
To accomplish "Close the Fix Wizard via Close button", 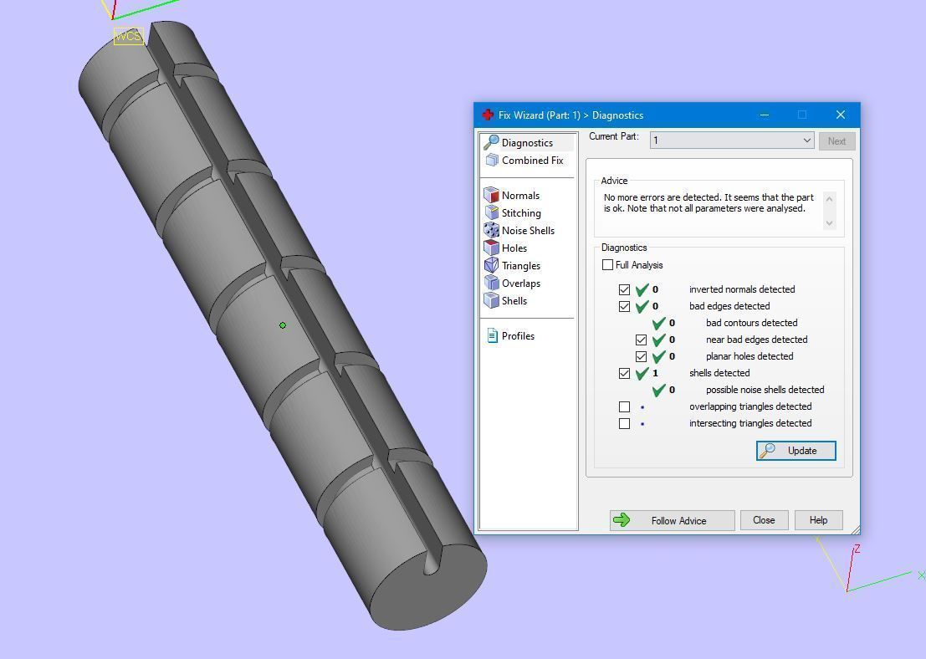I will tap(764, 520).
